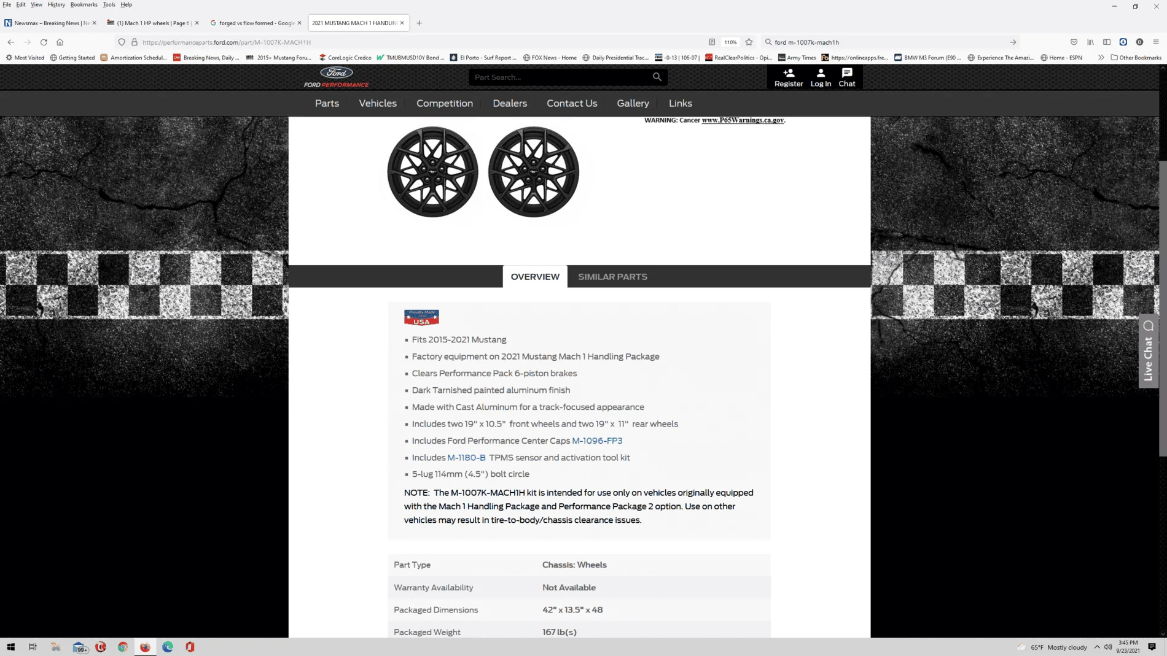Open the www.P65Warnings.ca.gov link
The width and height of the screenshot is (1167, 656).
(743, 120)
